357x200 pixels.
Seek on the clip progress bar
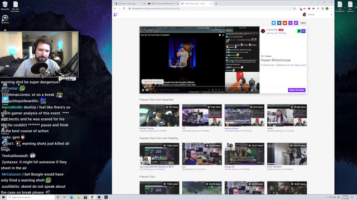(x=199, y=87)
